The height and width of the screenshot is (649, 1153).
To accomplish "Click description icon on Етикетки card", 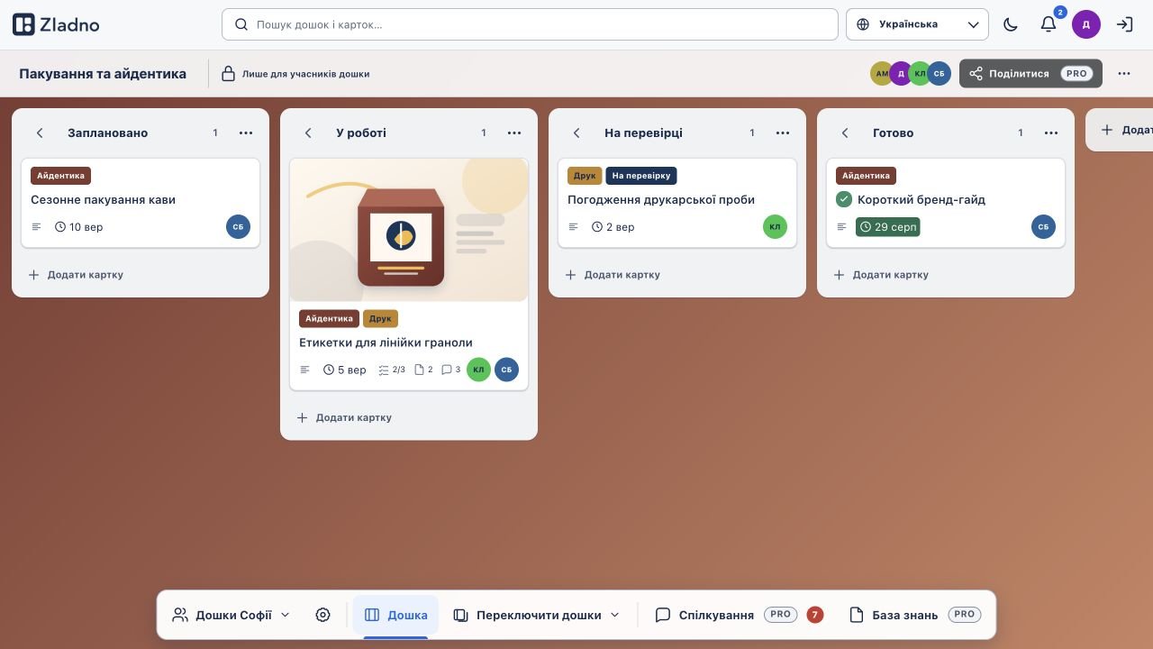I will coord(305,370).
